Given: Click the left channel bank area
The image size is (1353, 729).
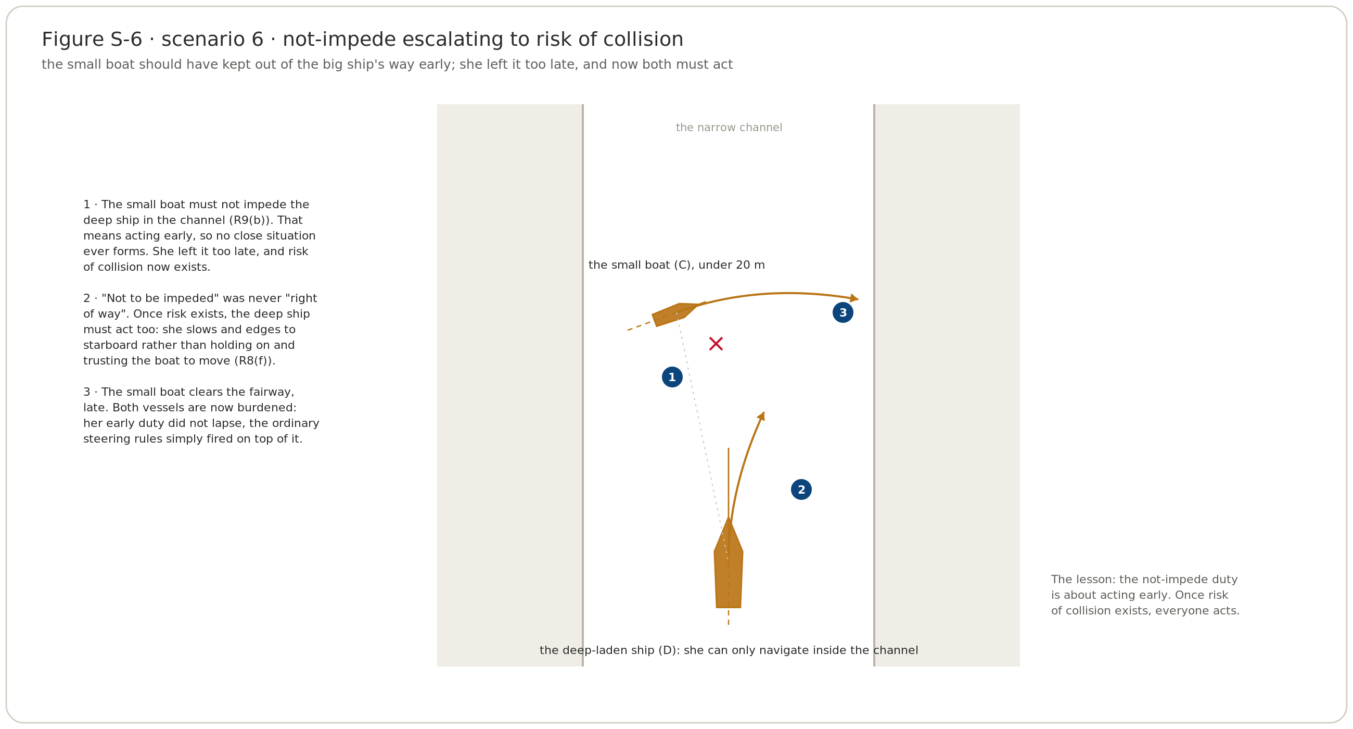Looking at the screenshot, I should click(510, 385).
